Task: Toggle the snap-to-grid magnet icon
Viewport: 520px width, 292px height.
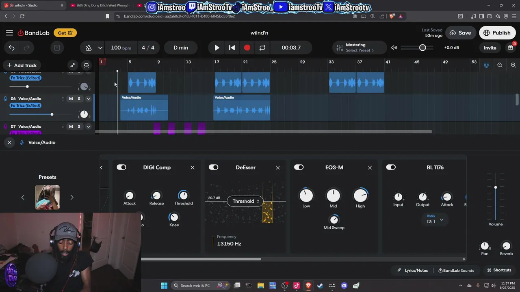Action: [x=486, y=65]
